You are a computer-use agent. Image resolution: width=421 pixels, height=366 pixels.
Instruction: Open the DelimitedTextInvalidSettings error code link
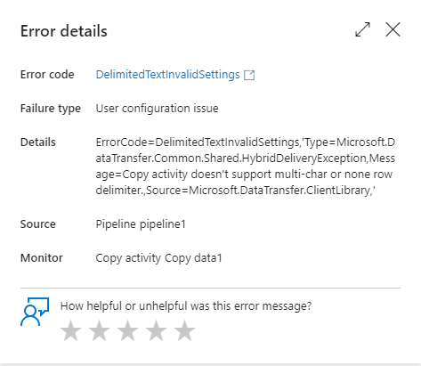coord(167,75)
